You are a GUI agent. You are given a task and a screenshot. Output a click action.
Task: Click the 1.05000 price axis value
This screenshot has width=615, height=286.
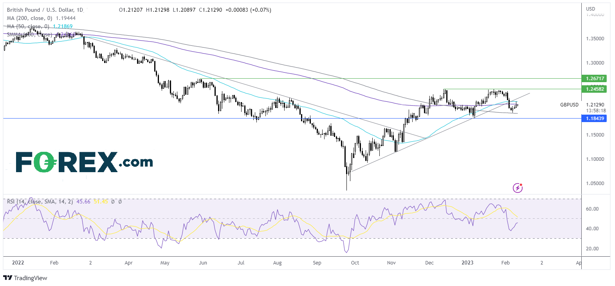[x=595, y=183]
